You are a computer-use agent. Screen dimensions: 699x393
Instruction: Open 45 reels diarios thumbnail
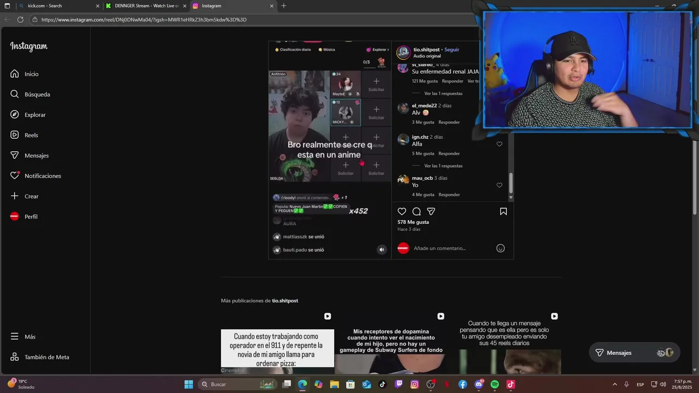pos(504,343)
